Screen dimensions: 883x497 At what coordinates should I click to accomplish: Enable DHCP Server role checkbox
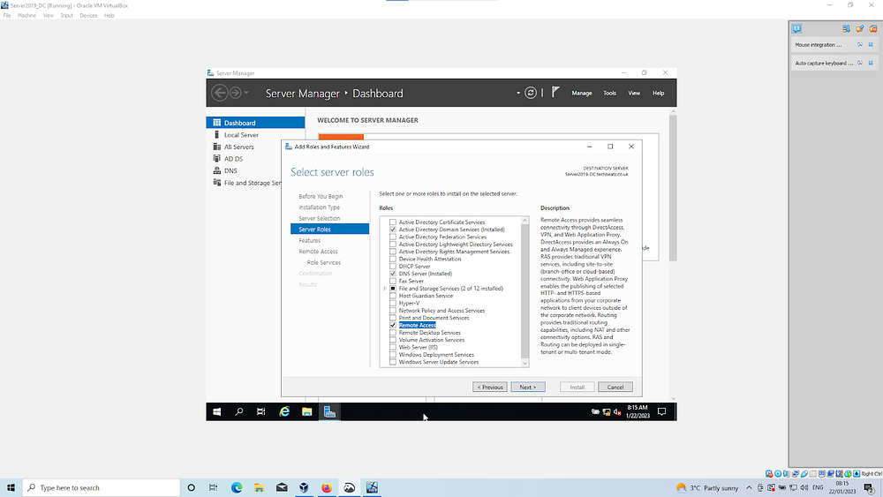tap(393, 267)
